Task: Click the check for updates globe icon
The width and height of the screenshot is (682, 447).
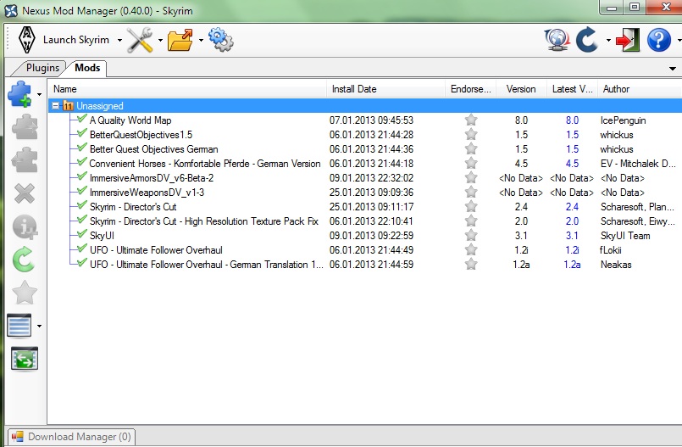Action: tap(556, 40)
